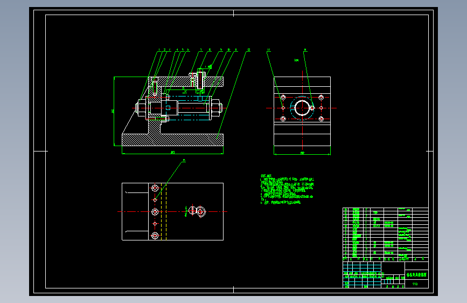Select balloon number 12 leader label
Image resolution: width=467 pixels, height=303 pixels.
[249, 50]
